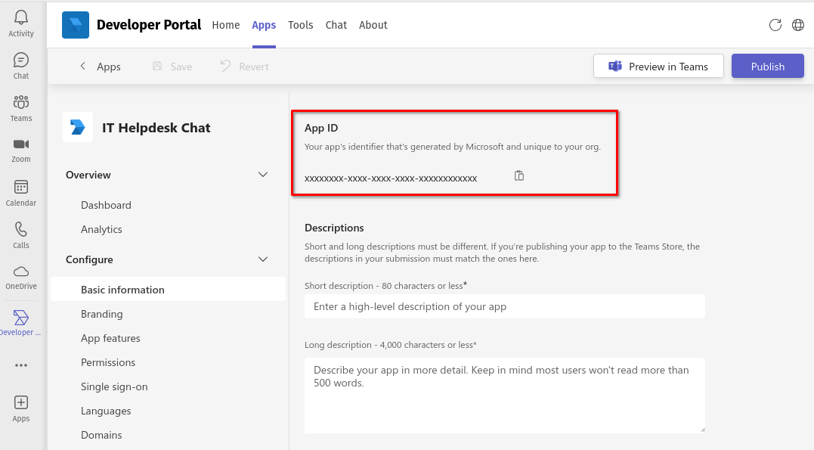Click the Configure section heading

tap(89, 259)
